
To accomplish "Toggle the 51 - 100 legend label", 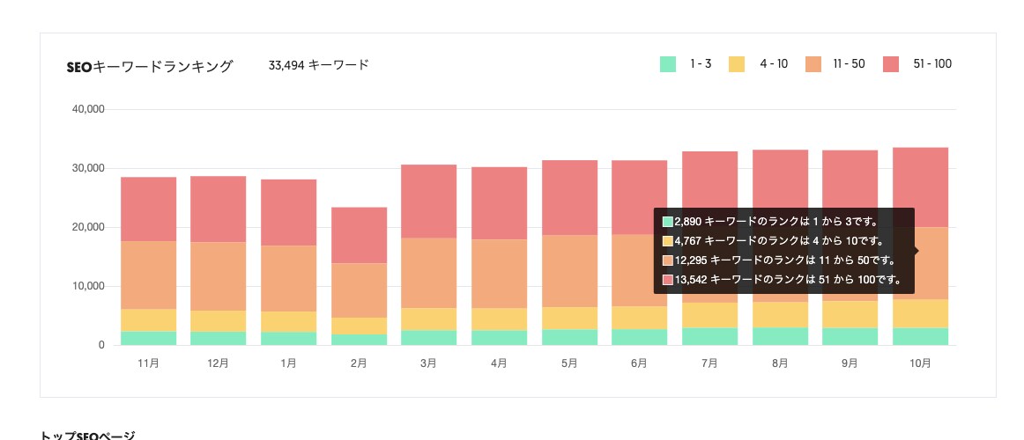I will pos(932,64).
